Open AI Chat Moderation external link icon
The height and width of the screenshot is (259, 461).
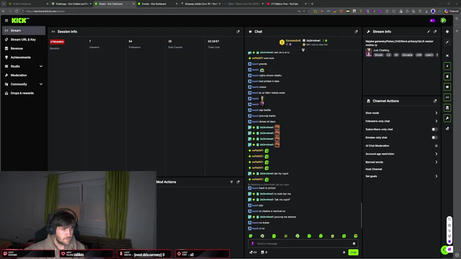[436, 146]
